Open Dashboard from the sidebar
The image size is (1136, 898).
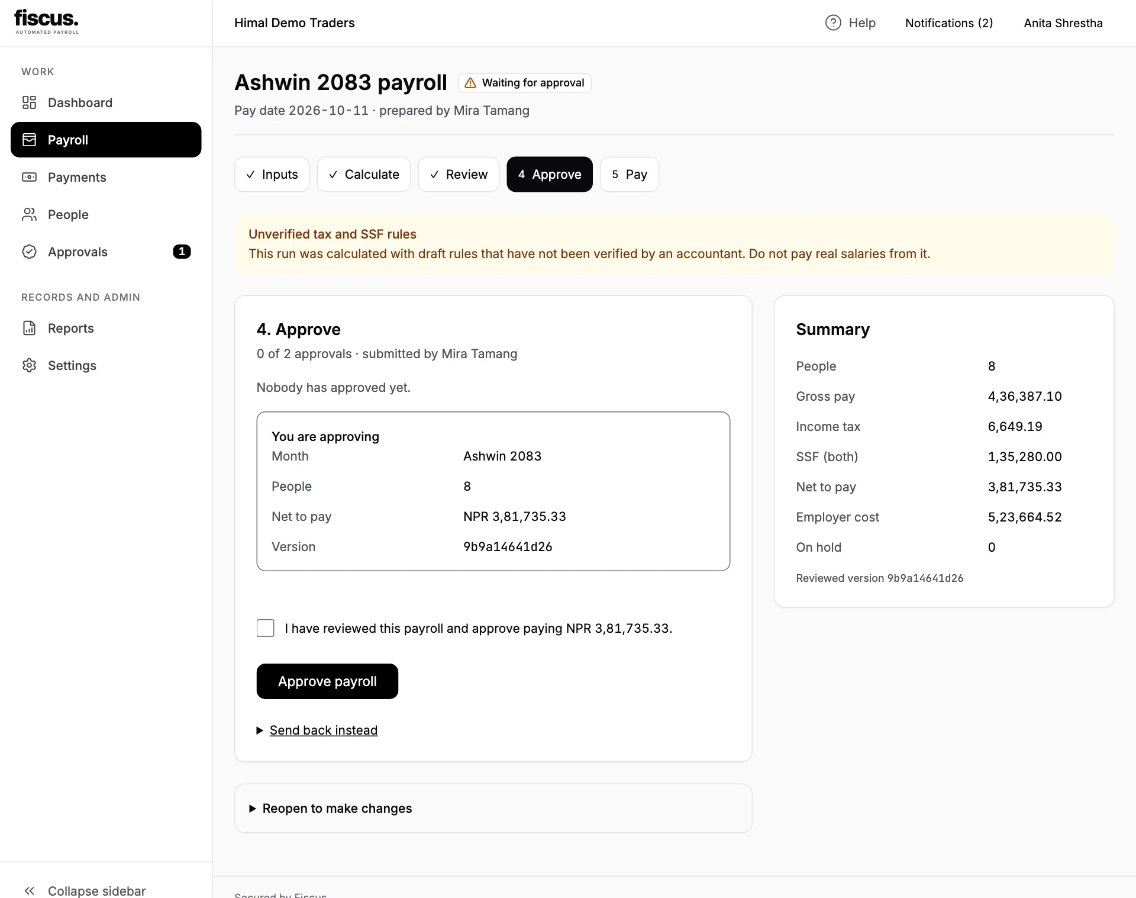pyautogui.click(x=106, y=102)
